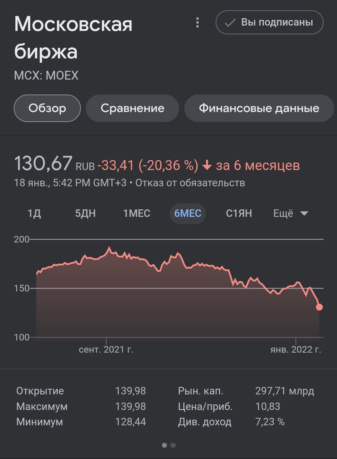The width and height of the screenshot is (337, 459).
Task: Open the Обзор tab
Action: (x=47, y=108)
